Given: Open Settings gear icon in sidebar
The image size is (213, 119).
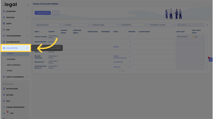Looking at the screenshot, I should click(4, 95).
